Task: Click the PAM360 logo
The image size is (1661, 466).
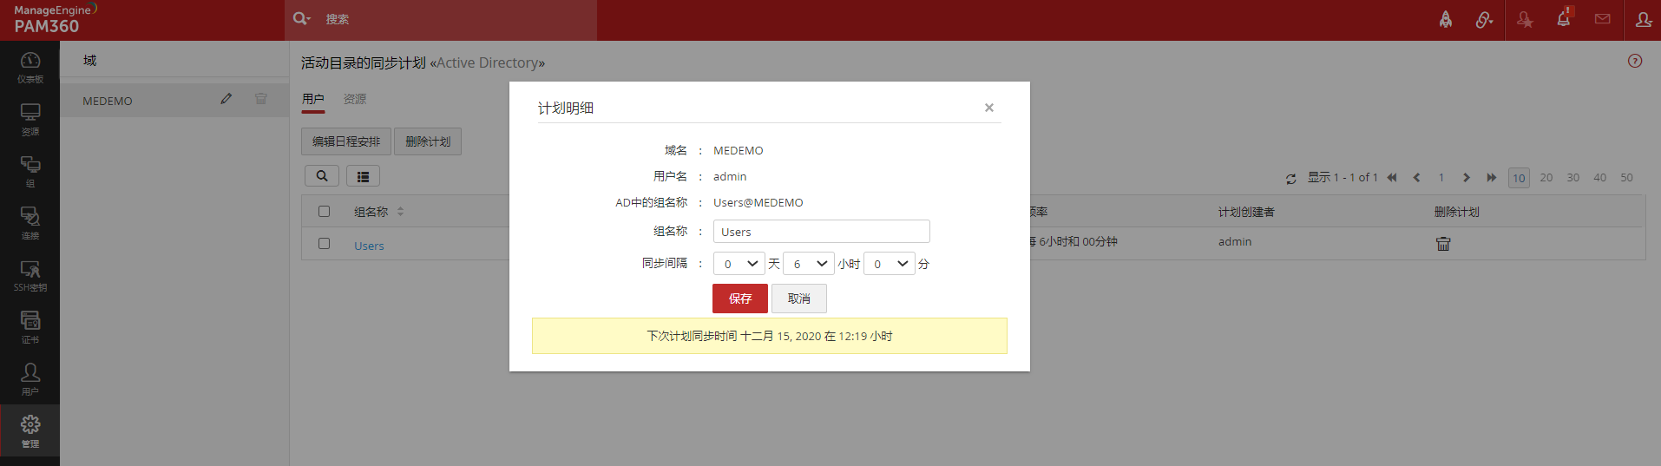Action: [55, 19]
